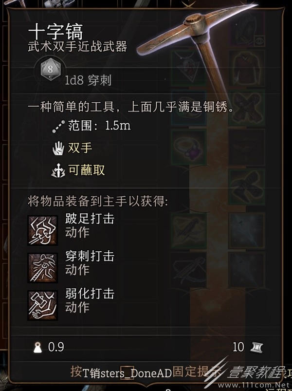Click the dippable sword icon beside 可蘸取
This screenshot has width=292, height=391.
pyautogui.click(x=58, y=170)
